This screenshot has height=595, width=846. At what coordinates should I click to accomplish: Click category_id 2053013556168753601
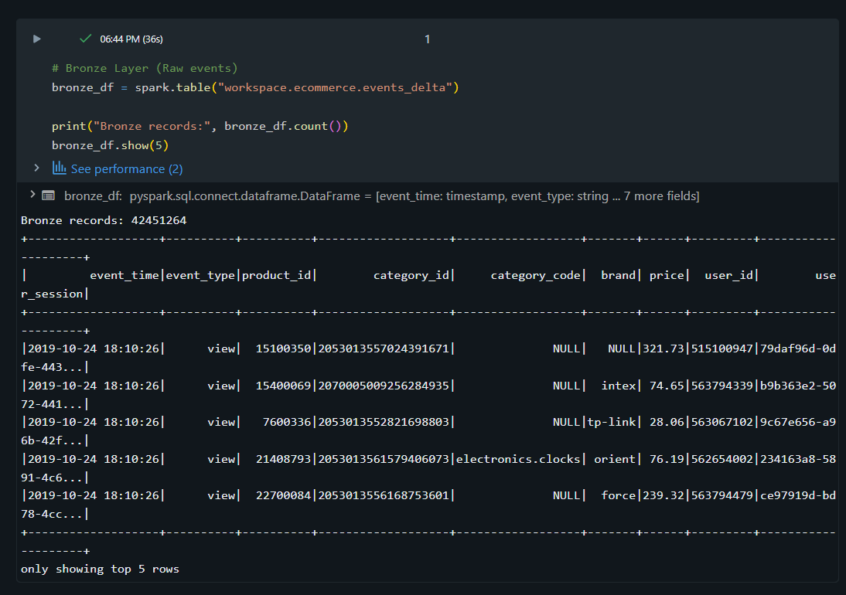[384, 495]
